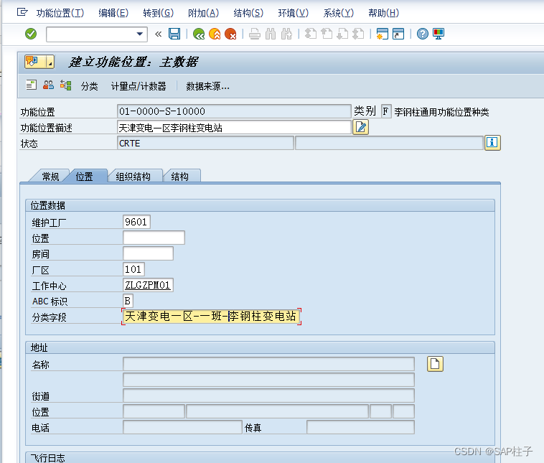Viewport: 544px width, 463px height.
Task: Open the 系统(Y) menu
Action: click(x=338, y=13)
